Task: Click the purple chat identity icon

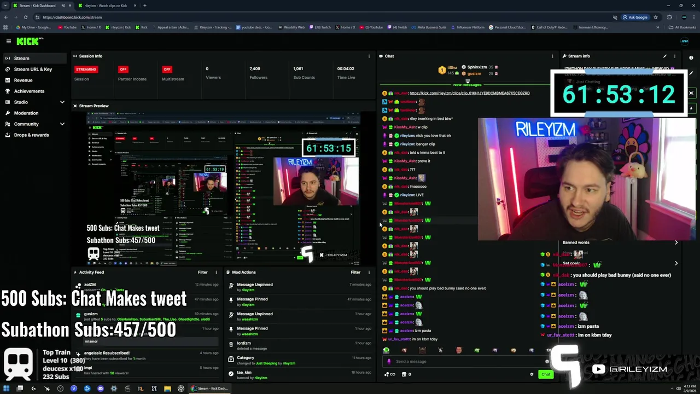Action: (x=389, y=361)
